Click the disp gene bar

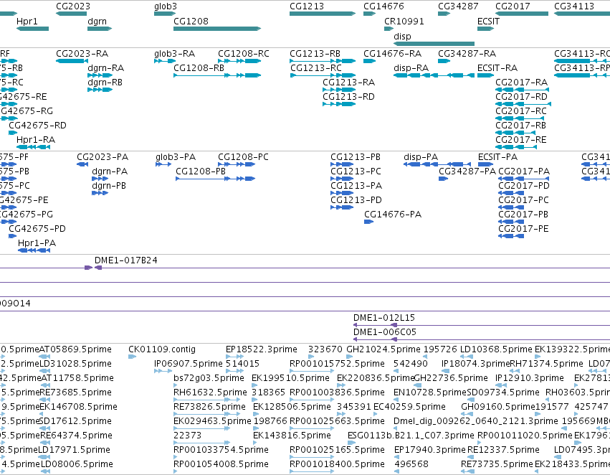pyautogui.click(x=434, y=43)
